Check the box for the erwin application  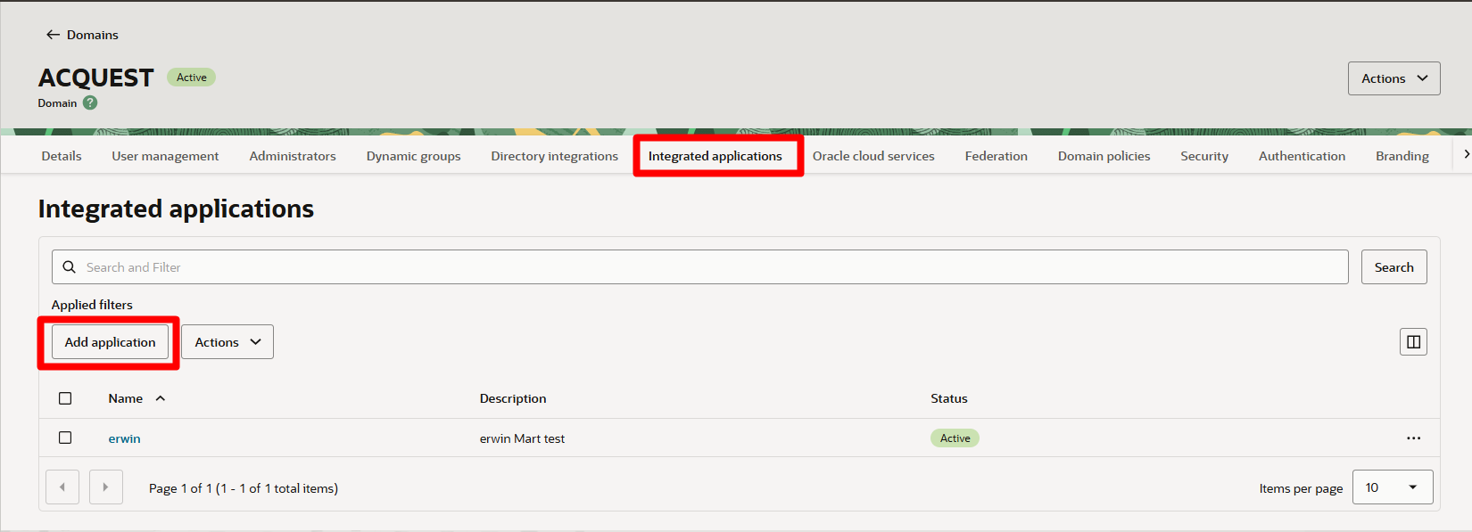(x=65, y=438)
